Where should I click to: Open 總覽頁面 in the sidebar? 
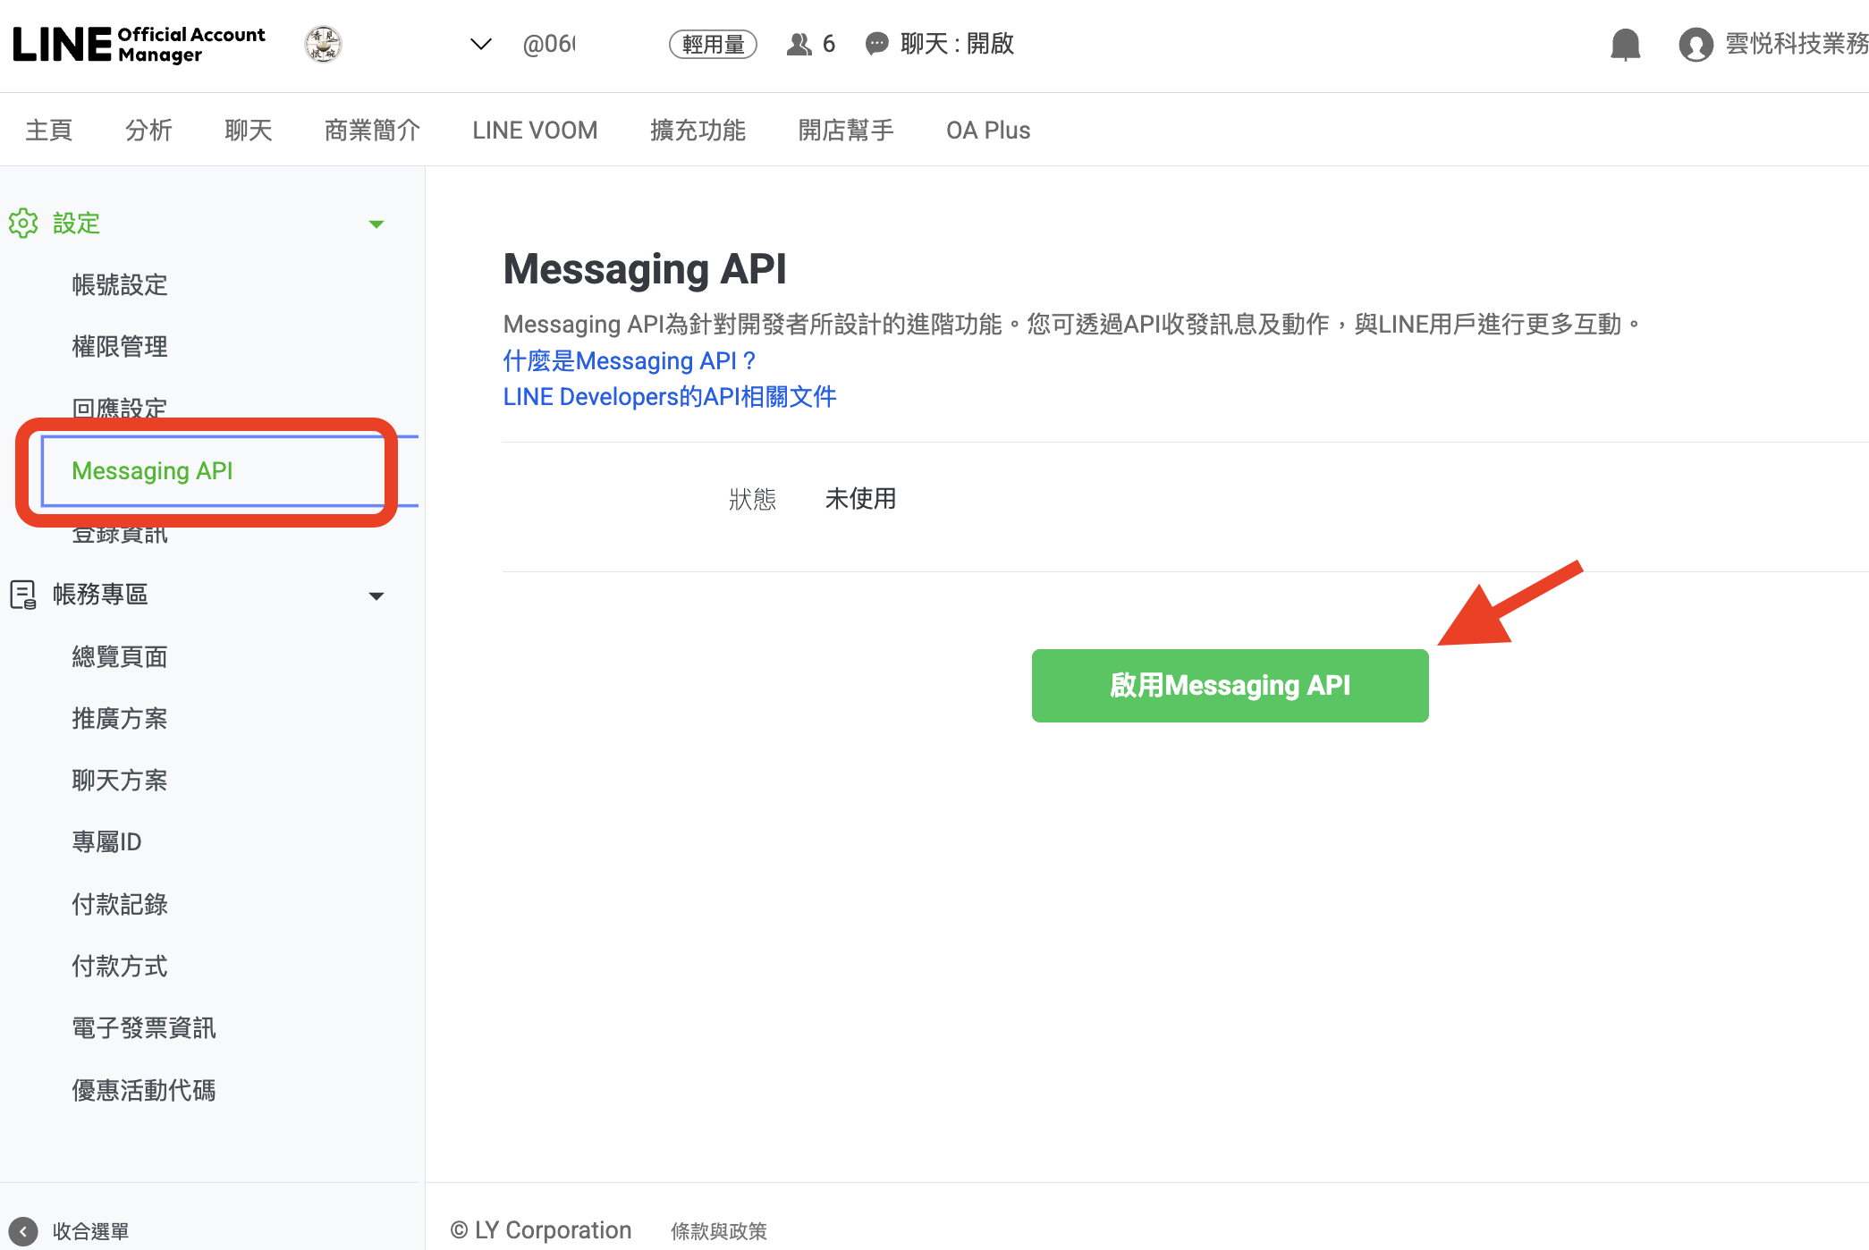(x=120, y=657)
